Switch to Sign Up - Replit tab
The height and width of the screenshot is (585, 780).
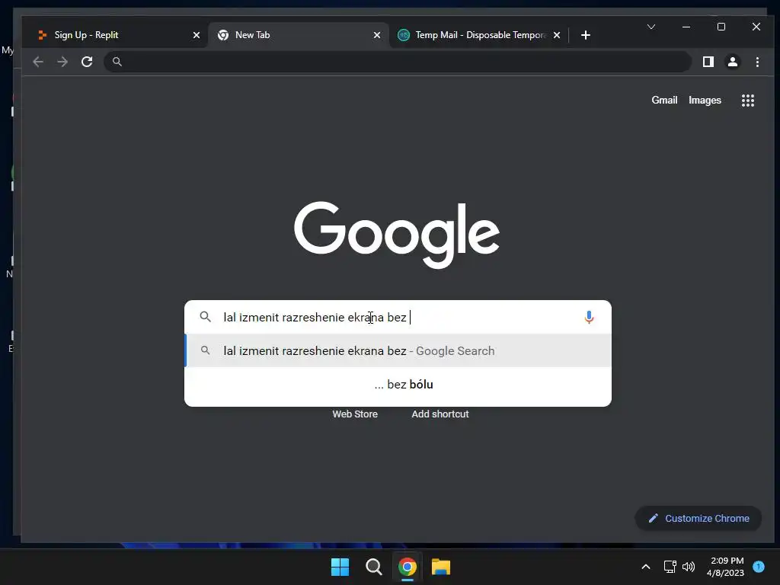pyautogui.click(x=116, y=35)
